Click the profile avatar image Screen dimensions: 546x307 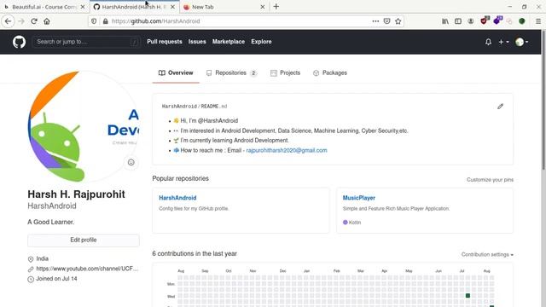(x=84, y=126)
